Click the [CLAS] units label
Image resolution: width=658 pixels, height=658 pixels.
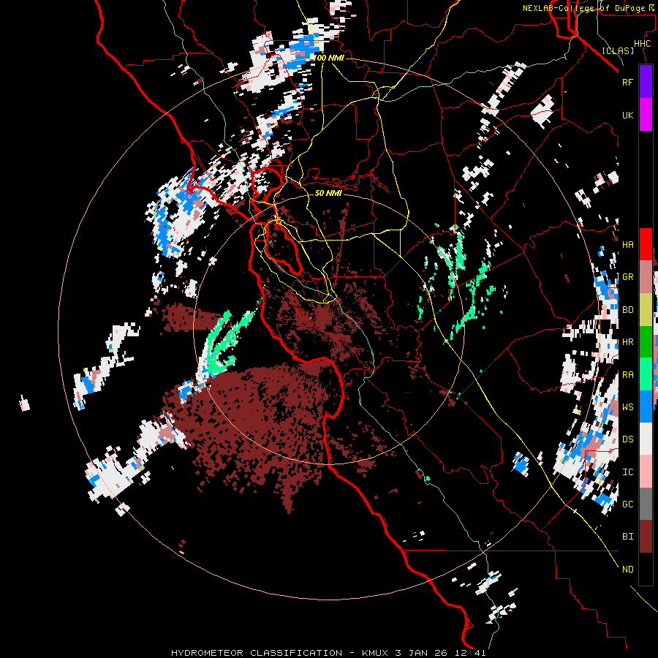tap(618, 50)
